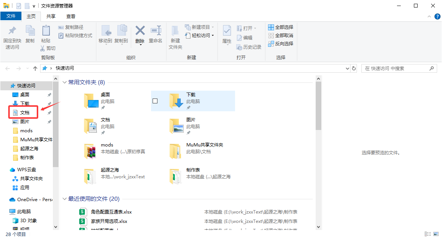Open 角色配置互通表.xlsx recent file
The width and height of the screenshot is (442, 239).
pyautogui.click(x=111, y=212)
